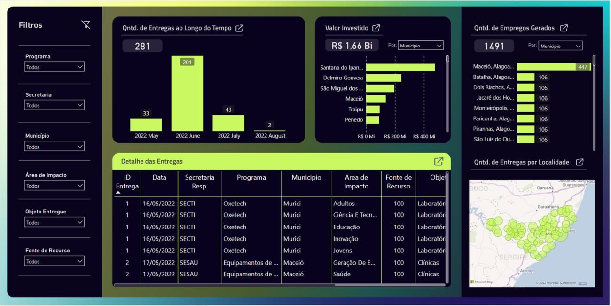Sort table by Fonte de Recurso header
Image resolution: width=611 pixels, height=306 pixels.
pos(399,182)
